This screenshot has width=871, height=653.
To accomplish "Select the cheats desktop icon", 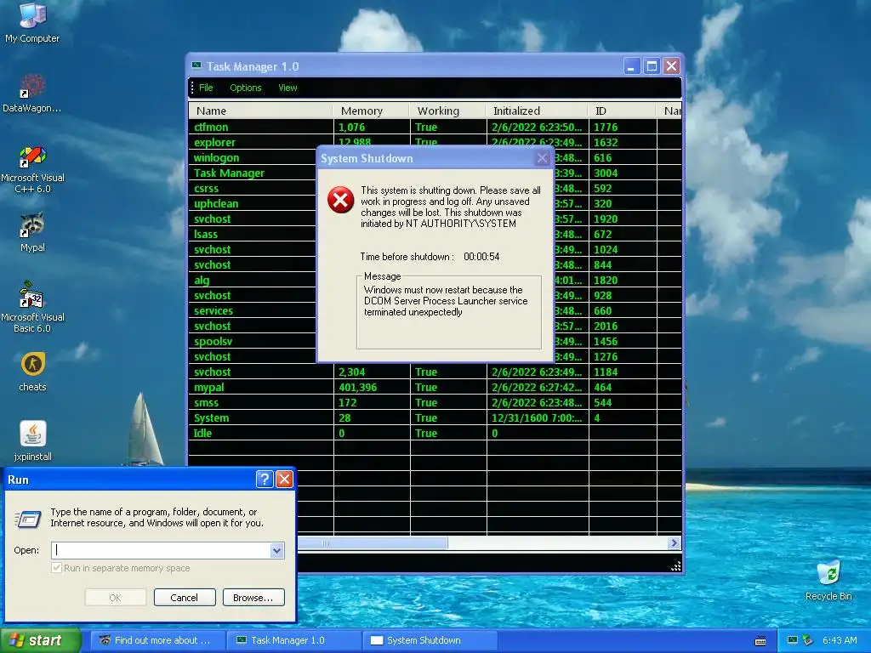I will tap(32, 372).
